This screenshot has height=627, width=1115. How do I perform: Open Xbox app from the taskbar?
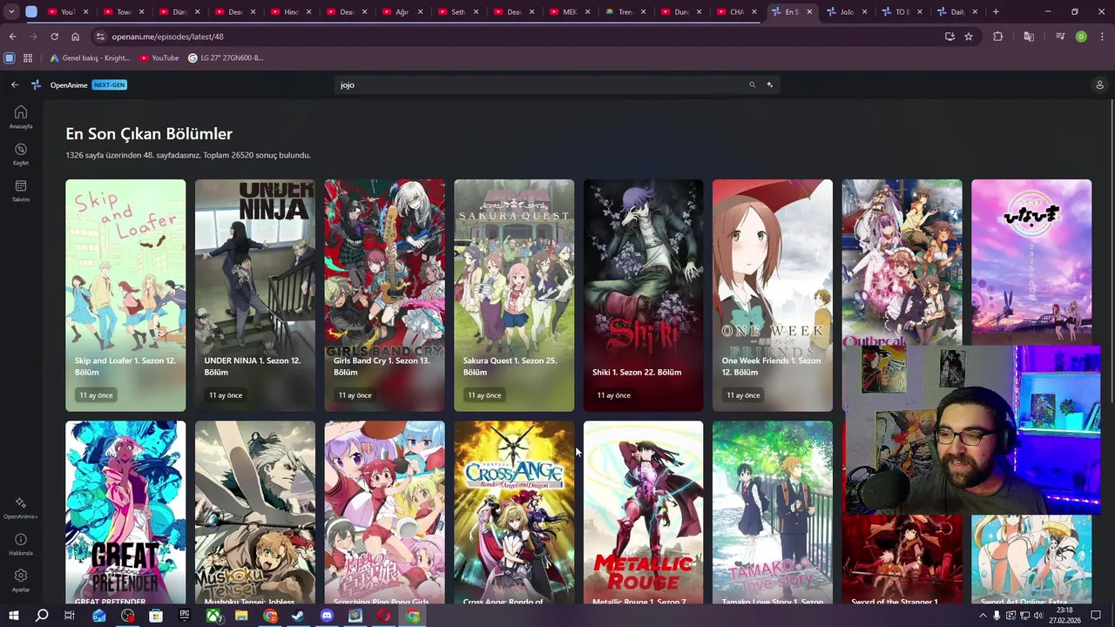213,616
